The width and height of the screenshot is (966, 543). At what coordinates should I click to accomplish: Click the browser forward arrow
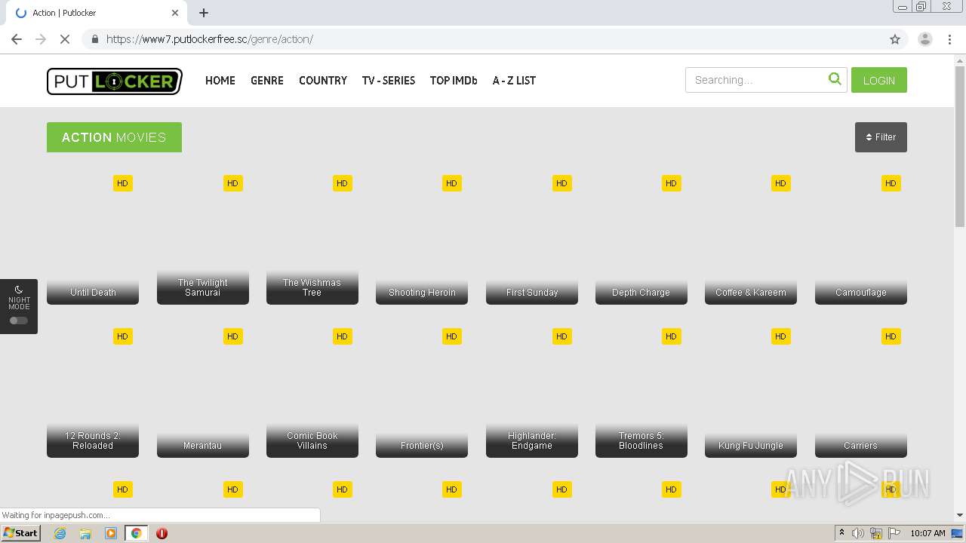tap(41, 39)
